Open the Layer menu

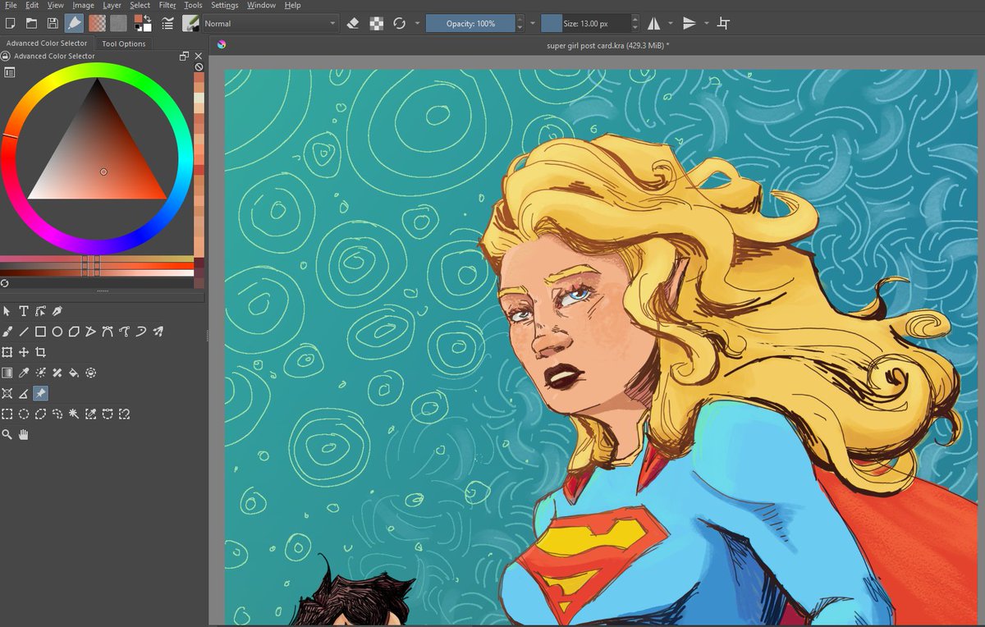tap(112, 5)
